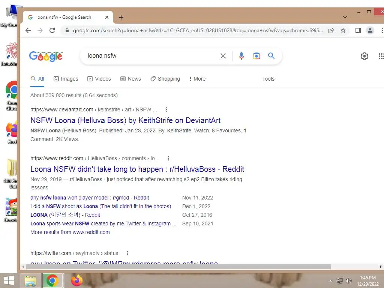The image size is (384, 288).
Task: Open options for the DeviantArt result
Action: [166, 109]
